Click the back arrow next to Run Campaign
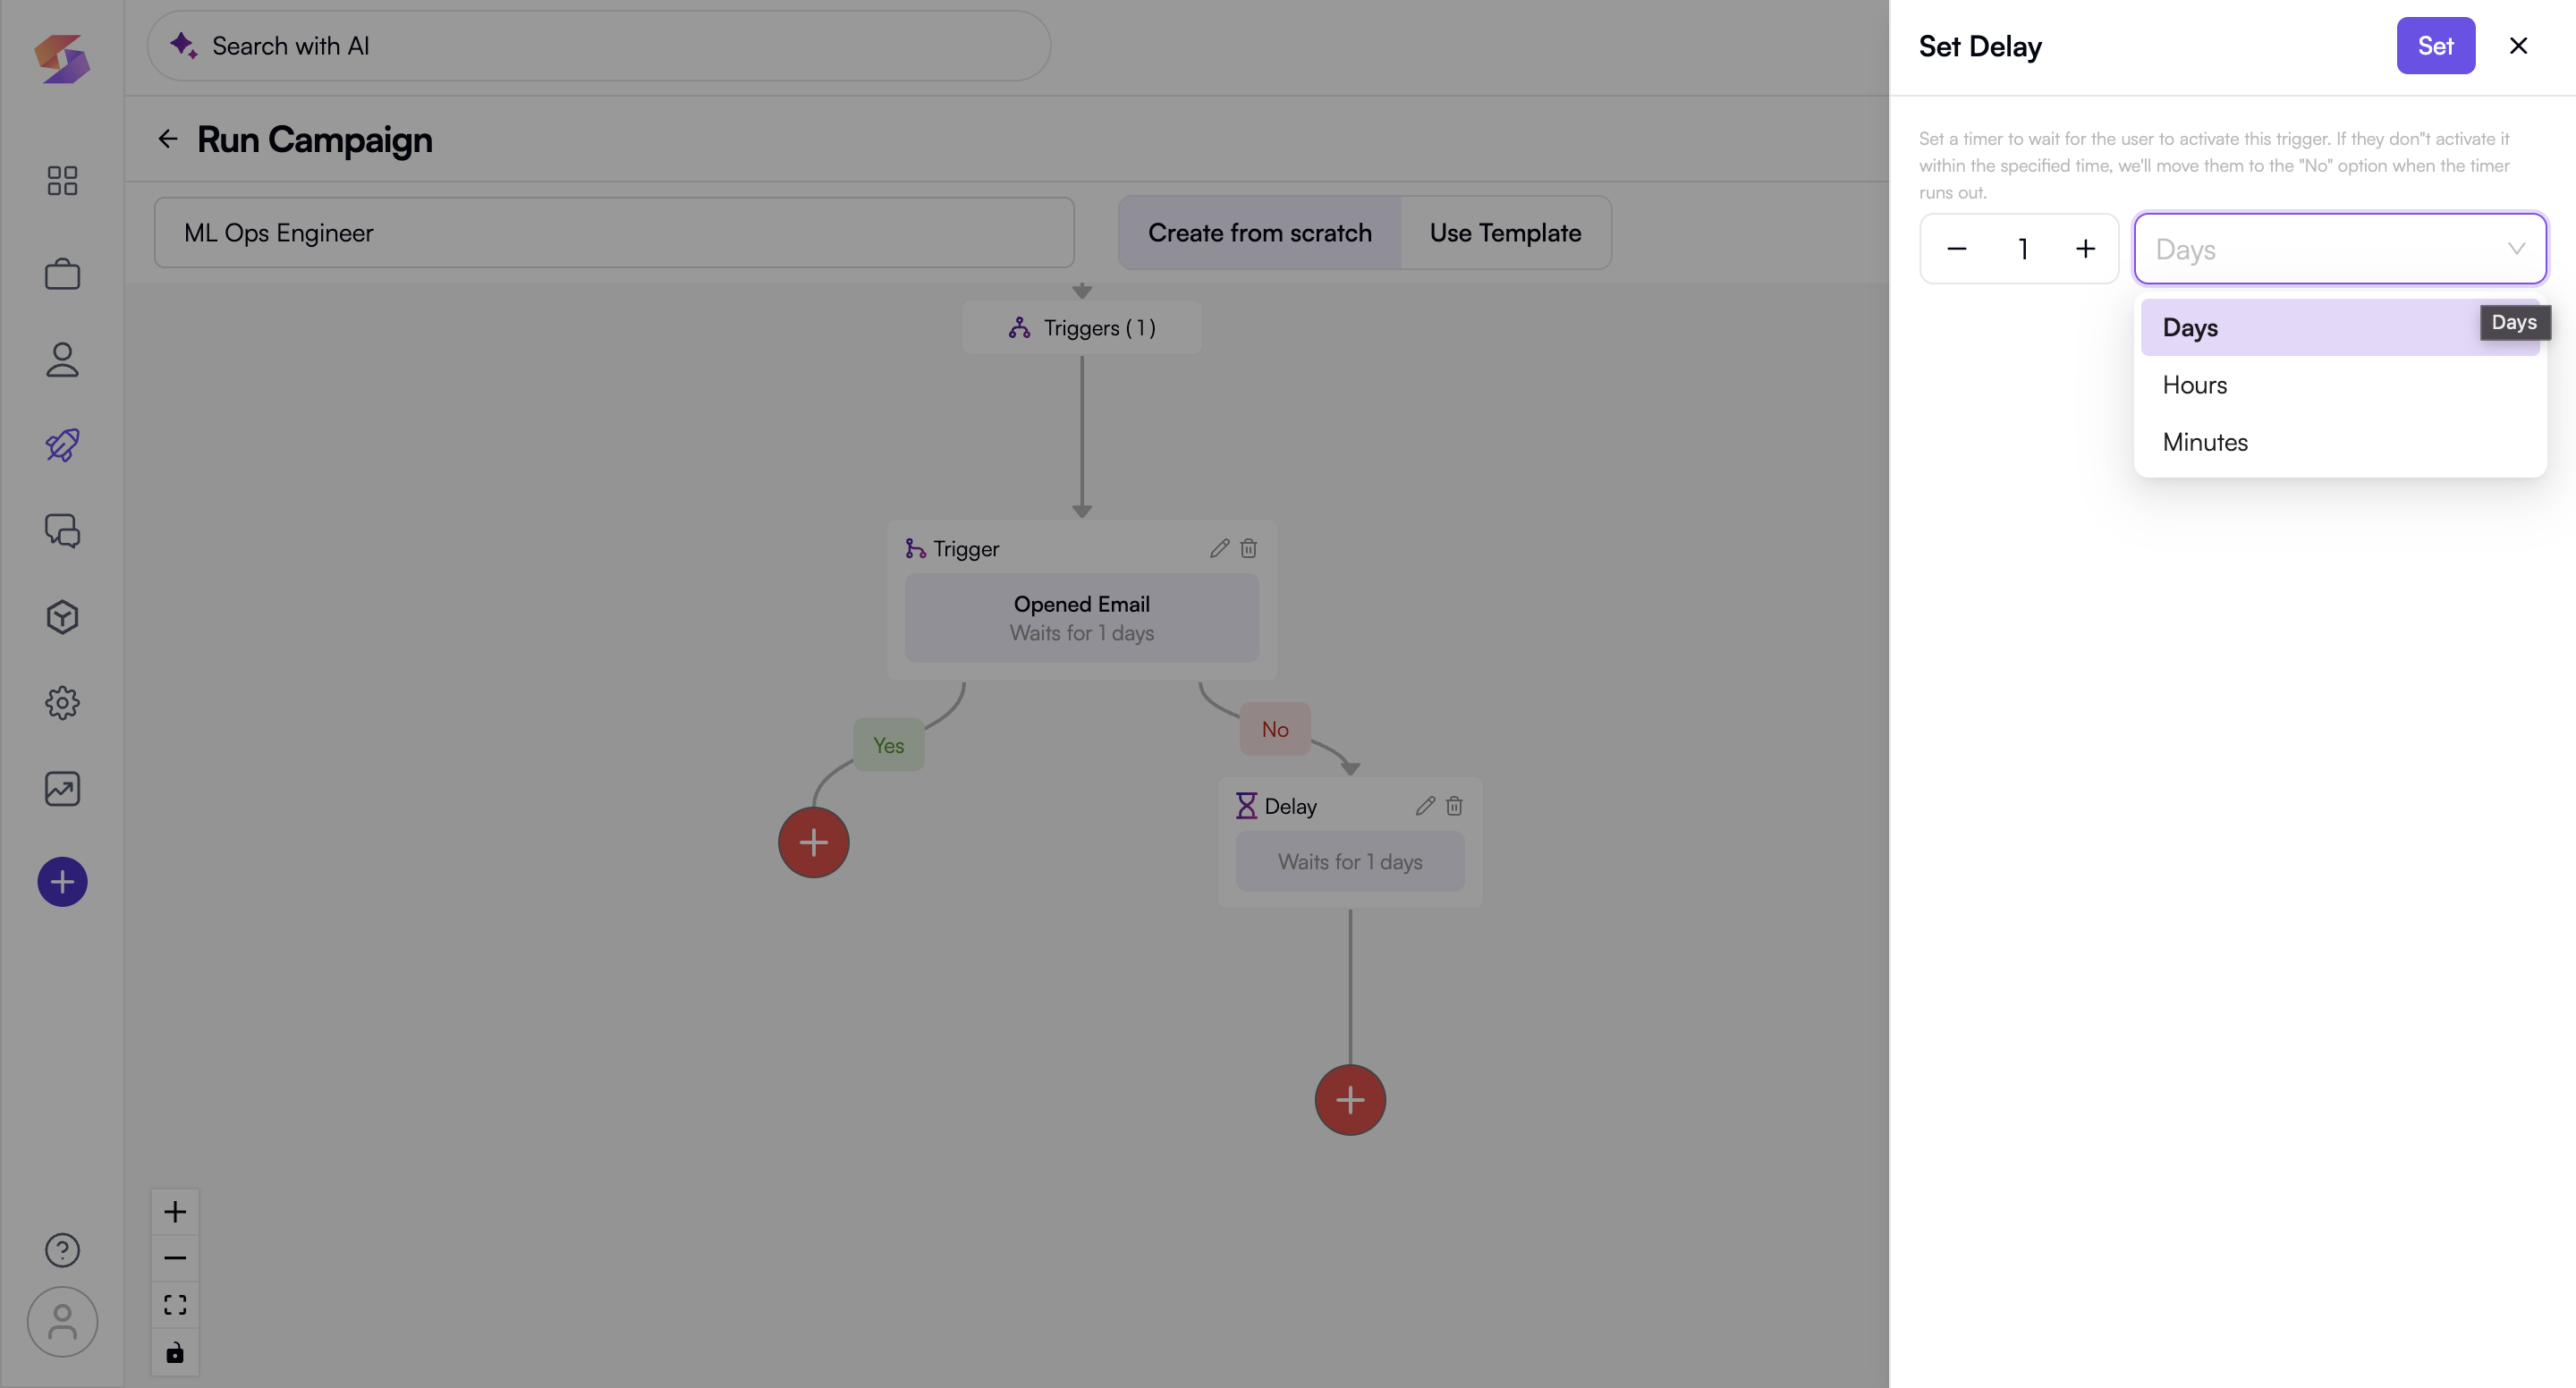The height and width of the screenshot is (1388, 2576). [167, 139]
